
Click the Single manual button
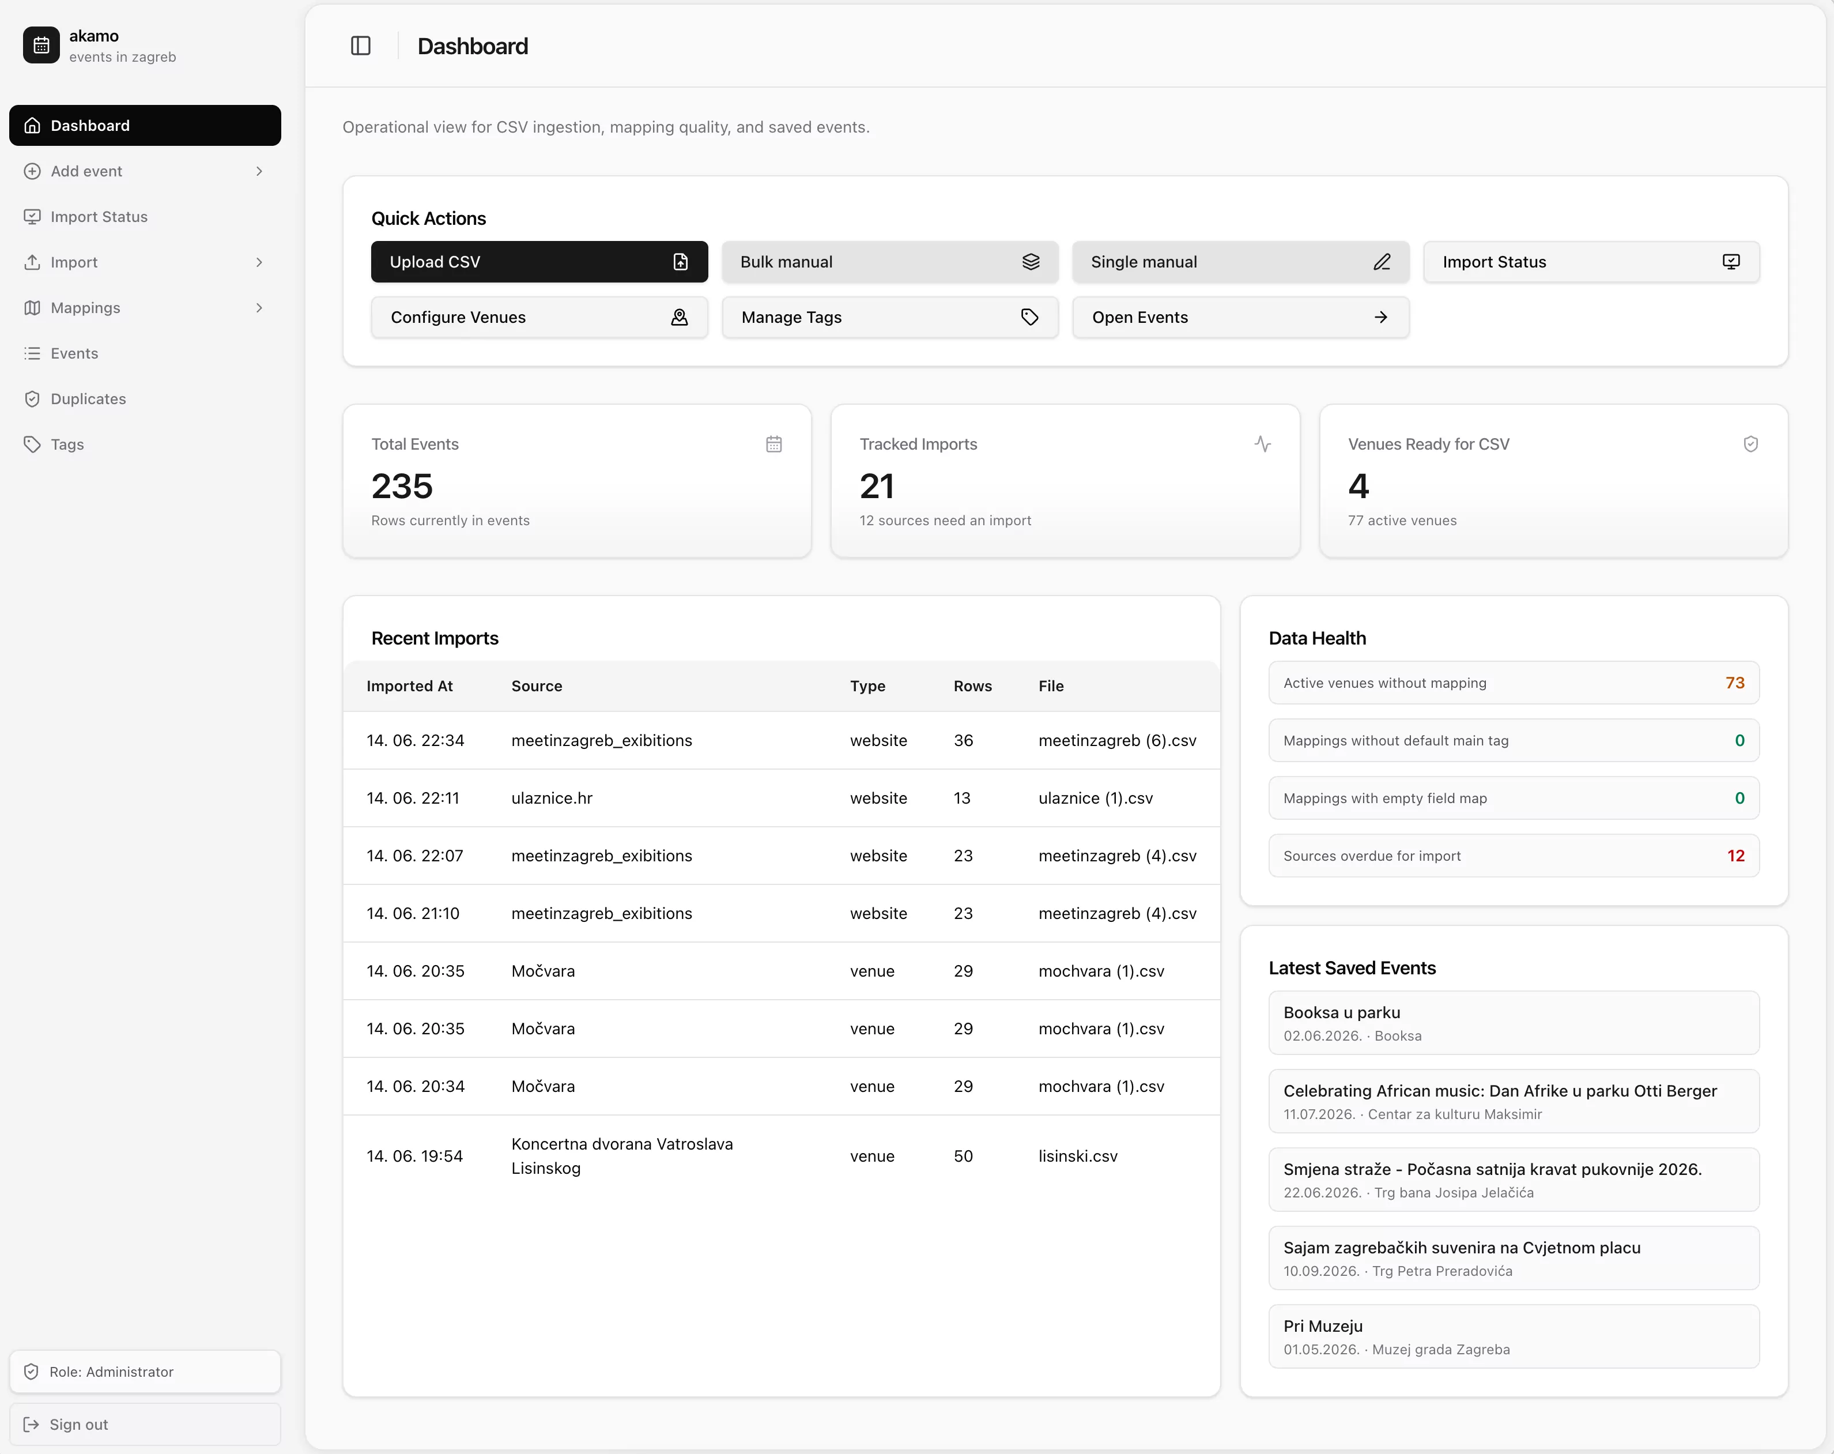point(1240,262)
